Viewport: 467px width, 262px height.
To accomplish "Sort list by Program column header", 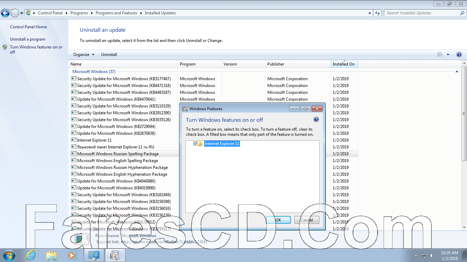I will pos(200,64).
